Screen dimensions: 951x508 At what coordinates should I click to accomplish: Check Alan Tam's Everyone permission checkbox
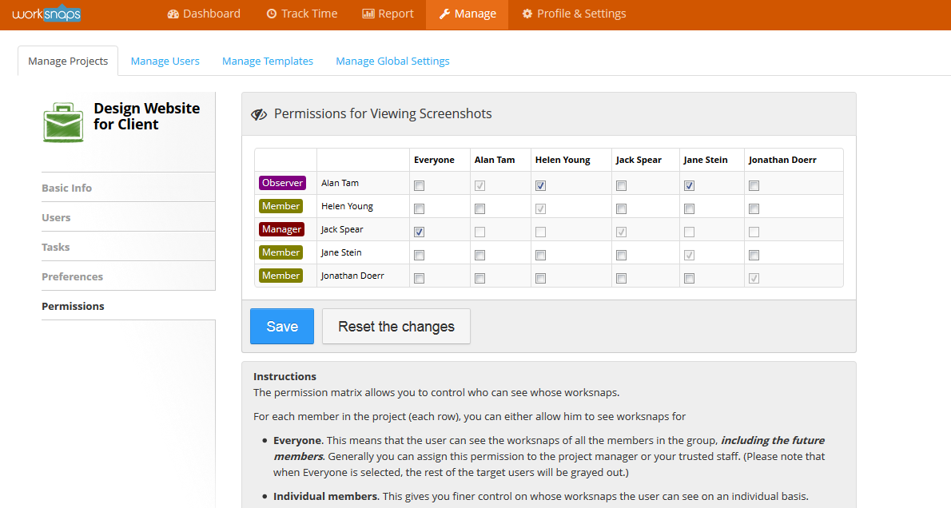419,185
